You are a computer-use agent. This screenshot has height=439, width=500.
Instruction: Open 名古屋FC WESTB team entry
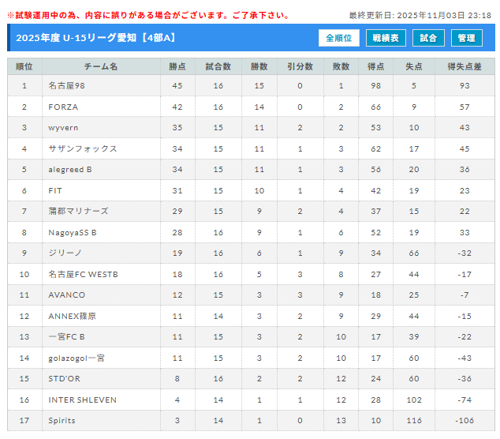pos(83,274)
